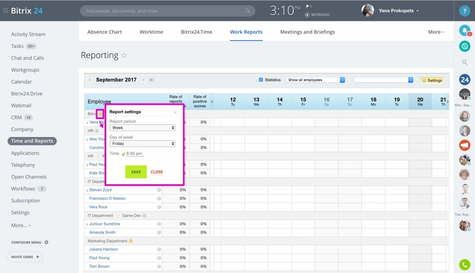This screenshot has height=273, width=475.
Task: Open the blue 24 icon in right sidebar
Action: coord(465,80)
